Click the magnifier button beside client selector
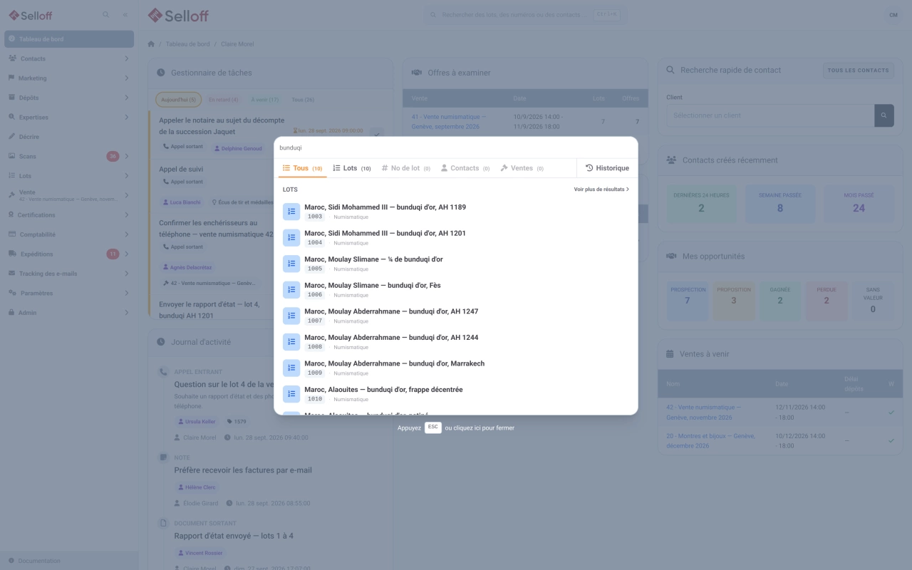The height and width of the screenshot is (570, 912). (x=883, y=115)
